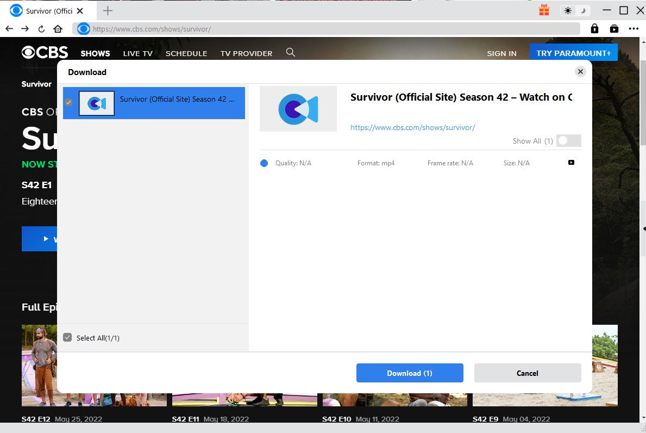Click the CBS search magnifier icon
The height and width of the screenshot is (433, 646).
[x=291, y=53]
